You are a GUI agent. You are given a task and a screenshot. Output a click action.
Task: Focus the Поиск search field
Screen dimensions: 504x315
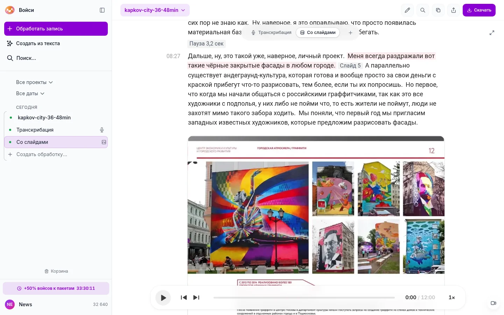coord(56,58)
